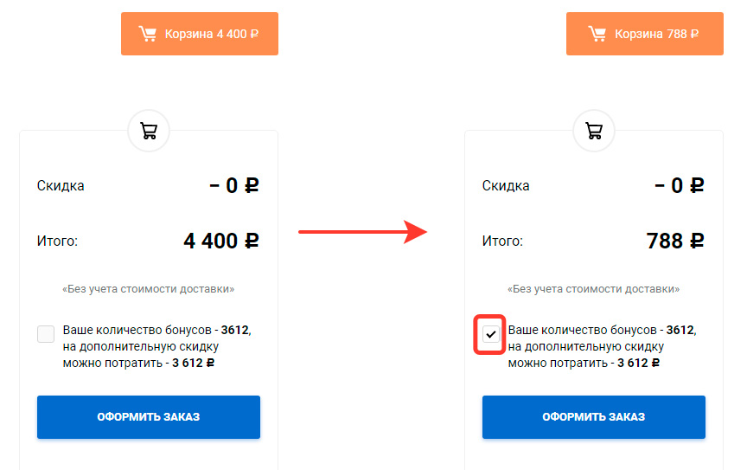This screenshot has height=470, width=747.
Task: Click the Скидка label in left panel
Action: click(61, 185)
